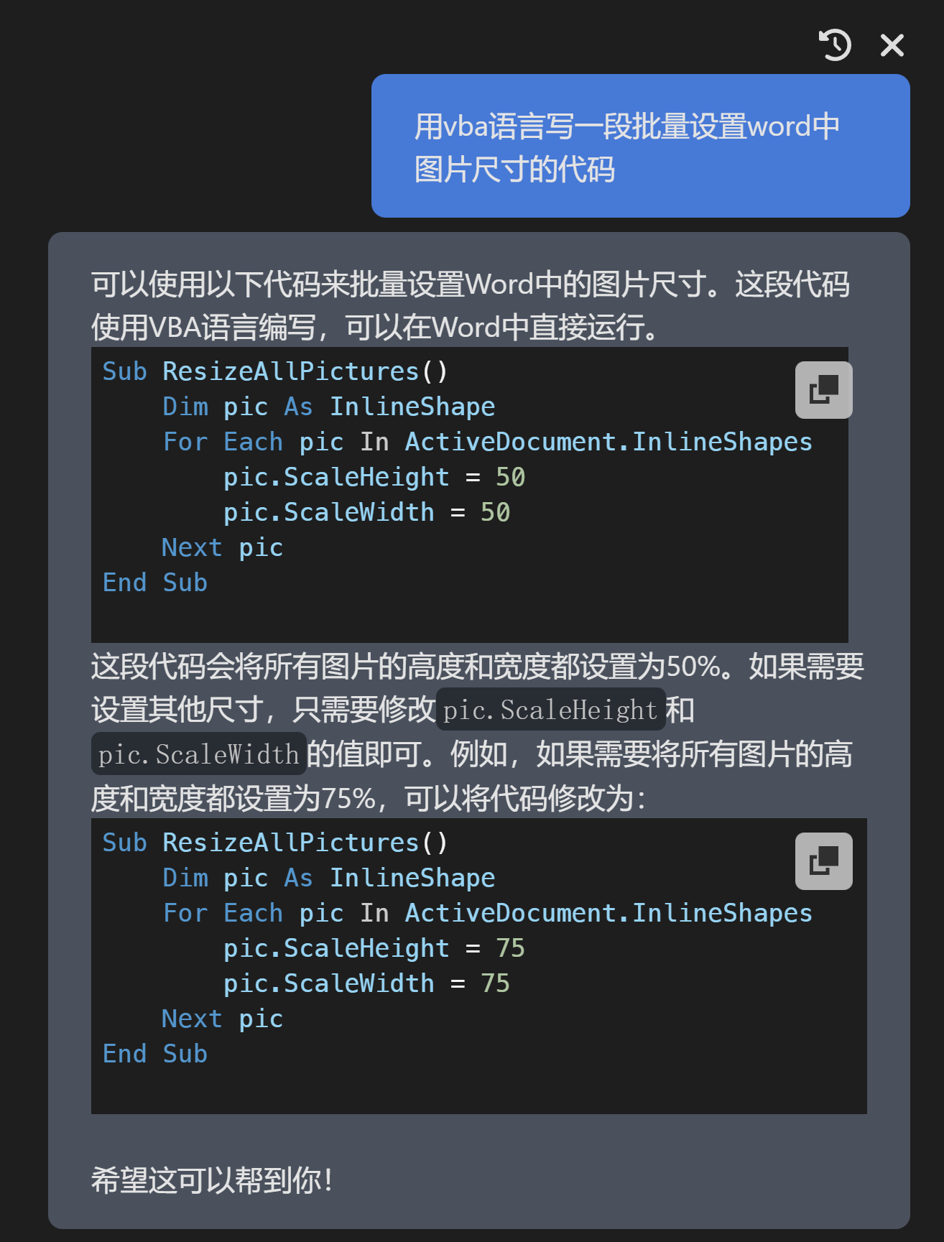Click the inline code pic.ScaleHeight in the explanation
The height and width of the screenshot is (1242, 944).
[x=550, y=710]
